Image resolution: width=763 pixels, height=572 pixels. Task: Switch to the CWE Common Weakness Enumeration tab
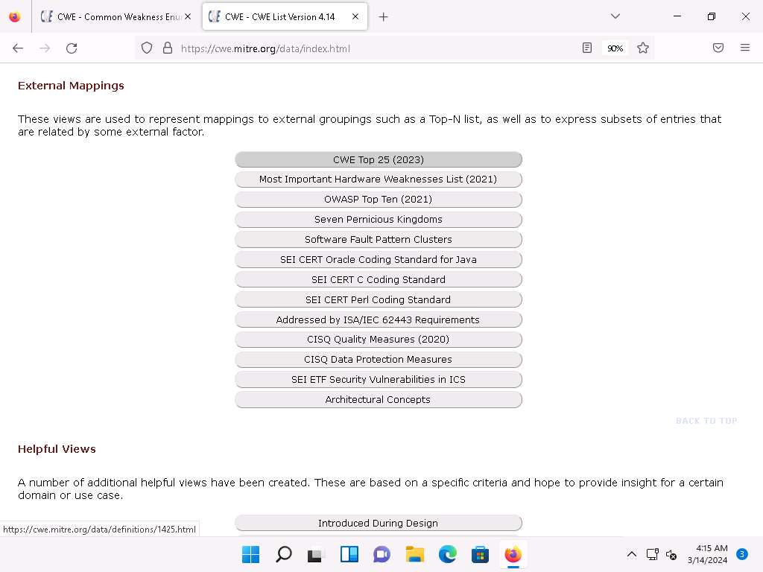click(x=115, y=16)
